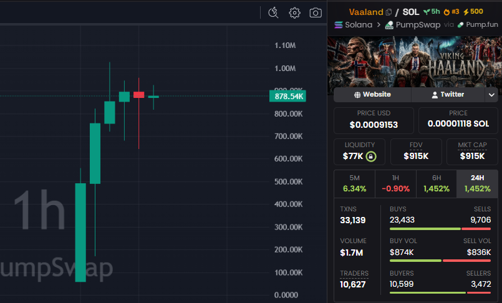
Task: Click the 878.54K current price label
Action: [288, 96]
